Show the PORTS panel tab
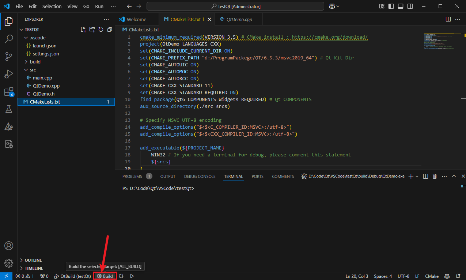 pyautogui.click(x=257, y=176)
